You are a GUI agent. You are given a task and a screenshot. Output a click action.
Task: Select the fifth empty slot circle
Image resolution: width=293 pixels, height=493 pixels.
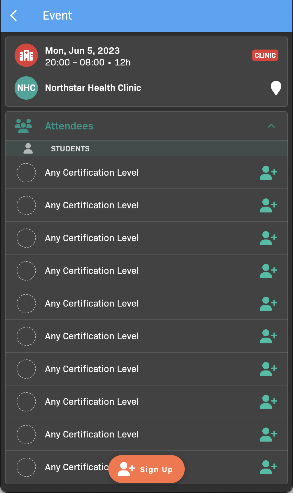click(x=26, y=304)
